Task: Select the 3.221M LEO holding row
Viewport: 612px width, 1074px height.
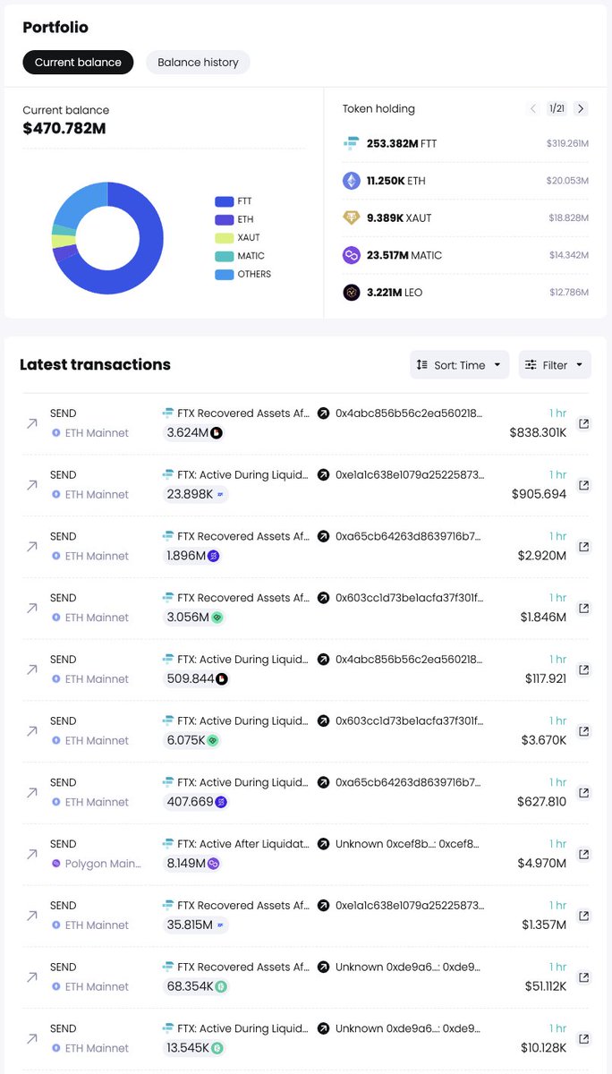Action: coord(465,293)
